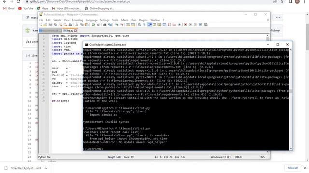Open the Plugins menu
The width and height of the screenshot is (309, 173).
[143, 20]
